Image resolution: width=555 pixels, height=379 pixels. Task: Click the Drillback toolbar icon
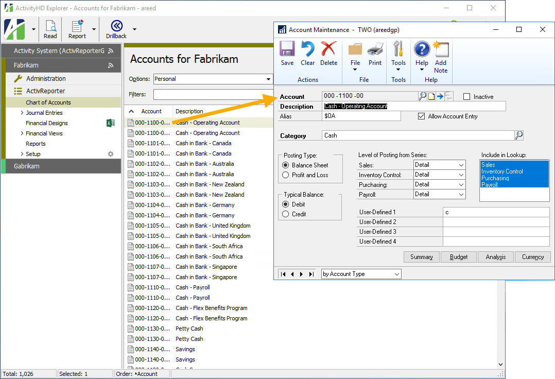(116, 29)
